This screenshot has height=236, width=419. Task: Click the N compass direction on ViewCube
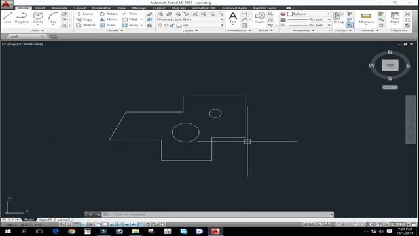point(390,52)
